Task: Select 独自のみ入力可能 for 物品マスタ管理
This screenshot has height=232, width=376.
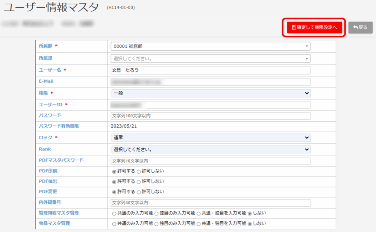Action: (156, 224)
